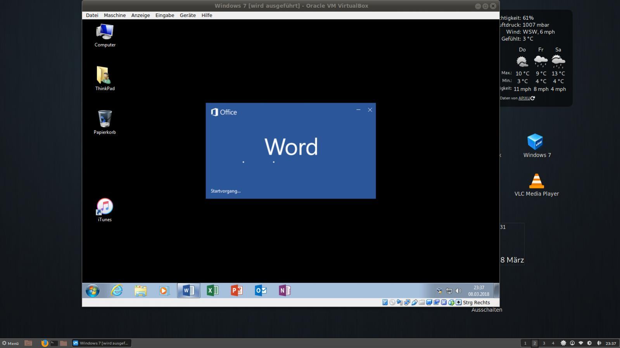Click the video capture indicator in VirtualBox
The image size is (620, 348).
point(437,302)
